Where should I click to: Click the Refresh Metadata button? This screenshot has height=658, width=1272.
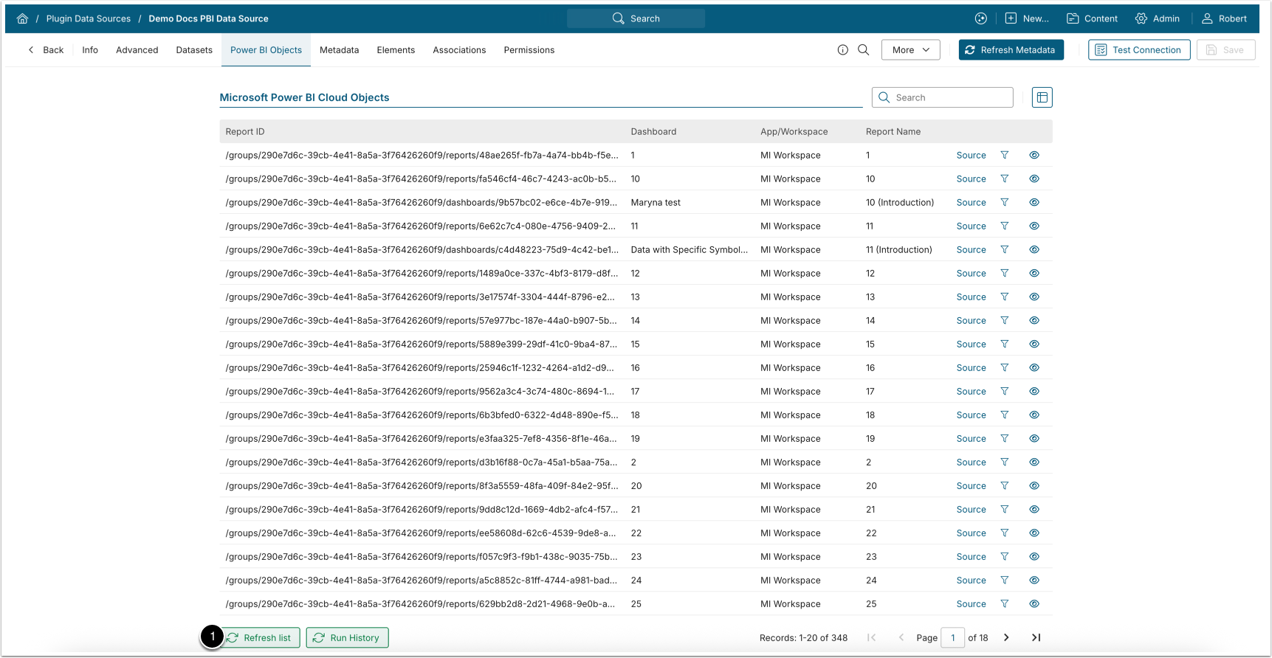click(1011, 50)
